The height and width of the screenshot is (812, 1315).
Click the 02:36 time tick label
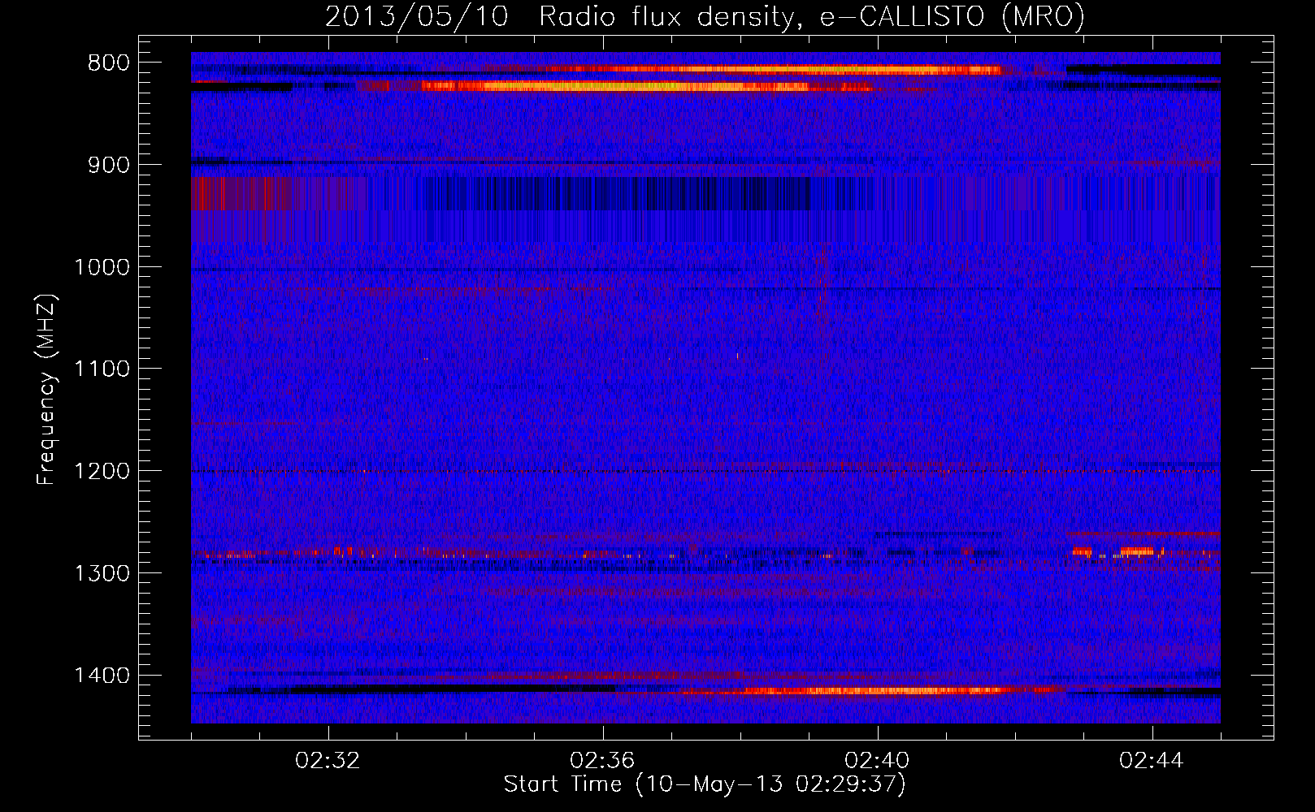point(603,761)
